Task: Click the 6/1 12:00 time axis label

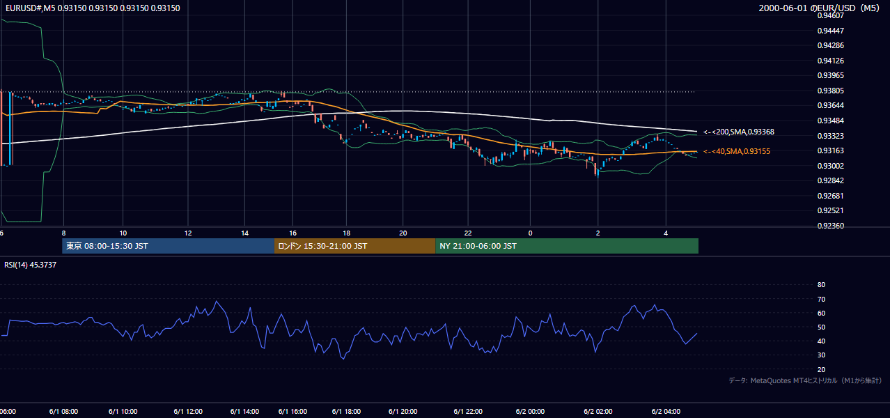Action: [x=188, y=412]
